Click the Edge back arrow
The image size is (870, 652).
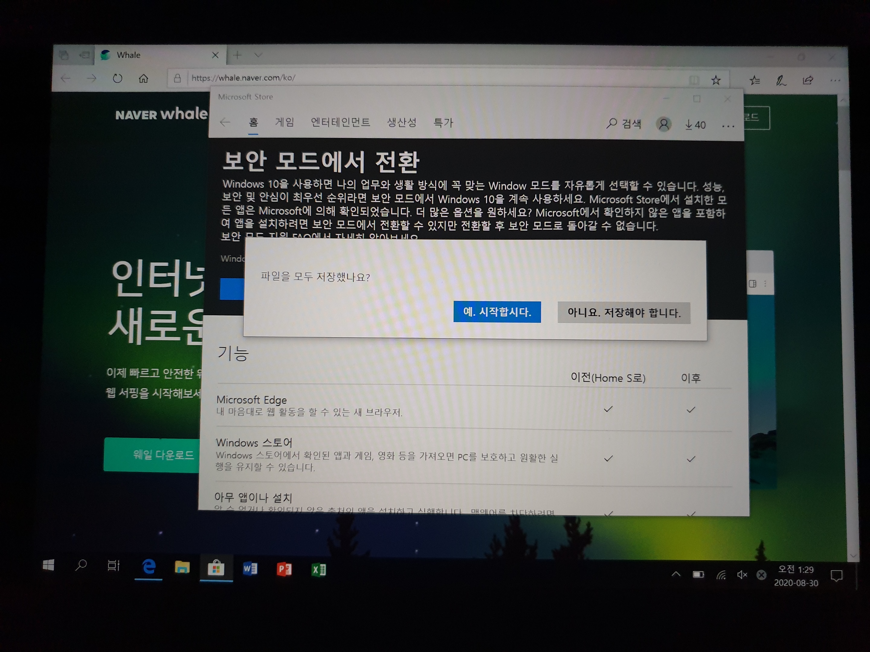pos(66,78)
